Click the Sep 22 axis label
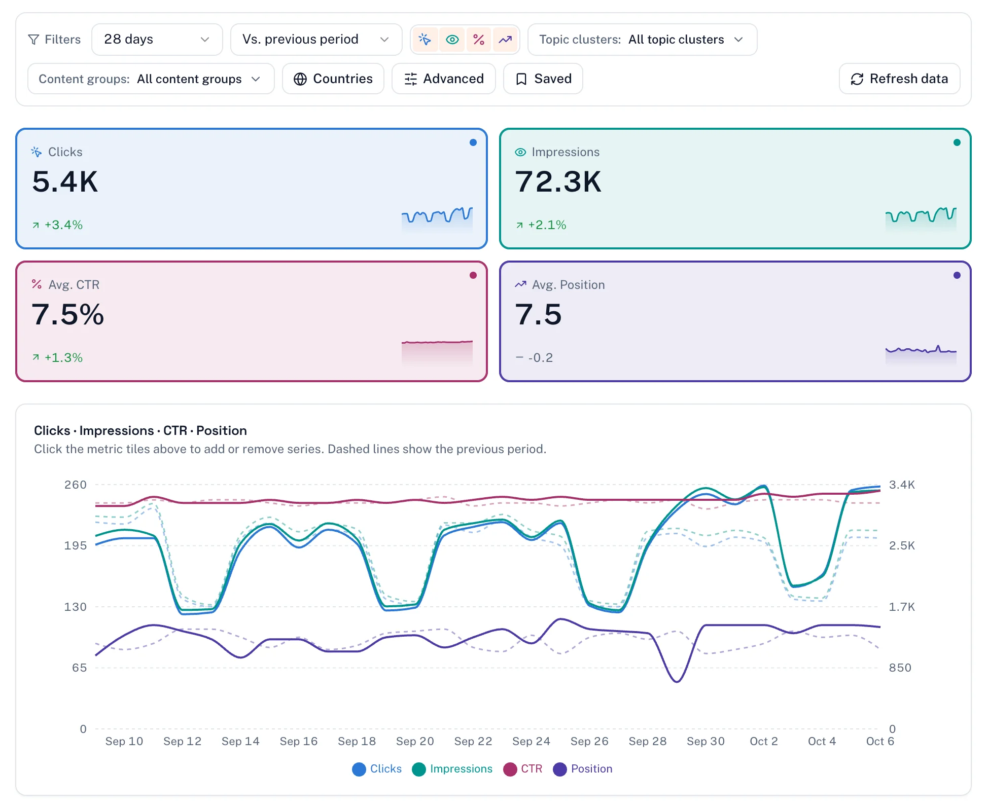The height and width of the screenshot is (809, 988). pyautogui.click(x=473, y=741)
